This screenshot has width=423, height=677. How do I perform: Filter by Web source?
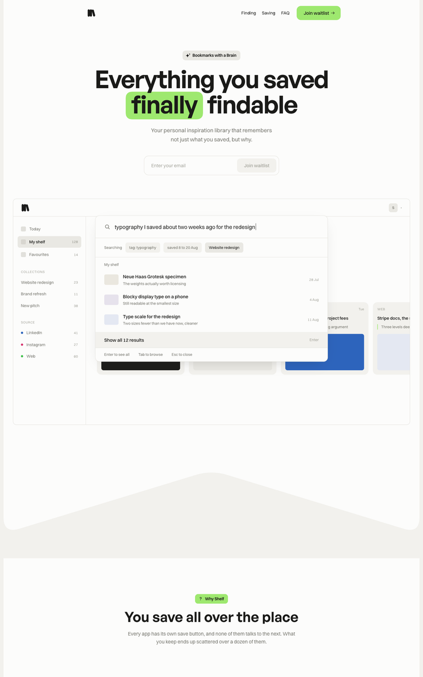coord(50,356)
